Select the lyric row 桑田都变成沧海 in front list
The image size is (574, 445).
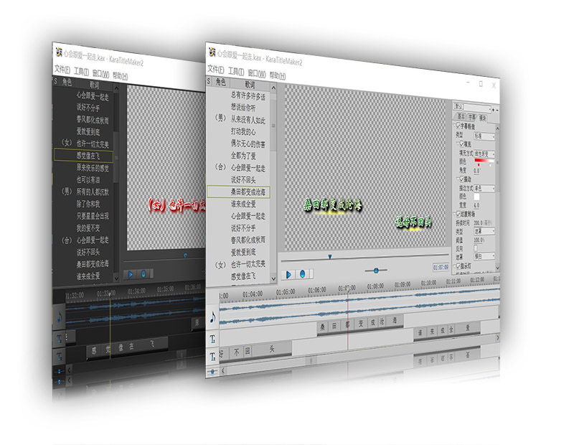pyautogui.click(x=238, y=192)
